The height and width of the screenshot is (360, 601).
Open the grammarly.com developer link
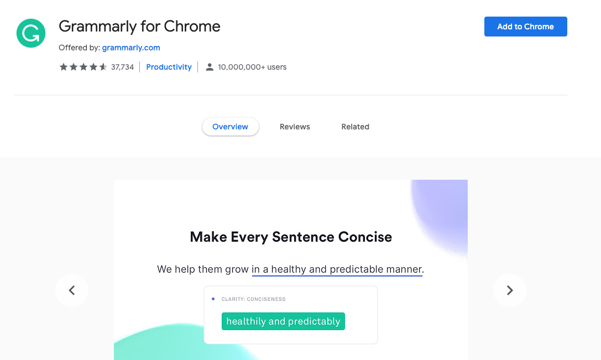coord(131,48)
